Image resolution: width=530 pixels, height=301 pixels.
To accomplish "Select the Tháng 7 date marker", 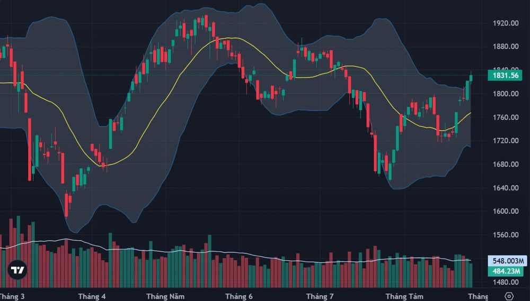I will click(320, 297).
